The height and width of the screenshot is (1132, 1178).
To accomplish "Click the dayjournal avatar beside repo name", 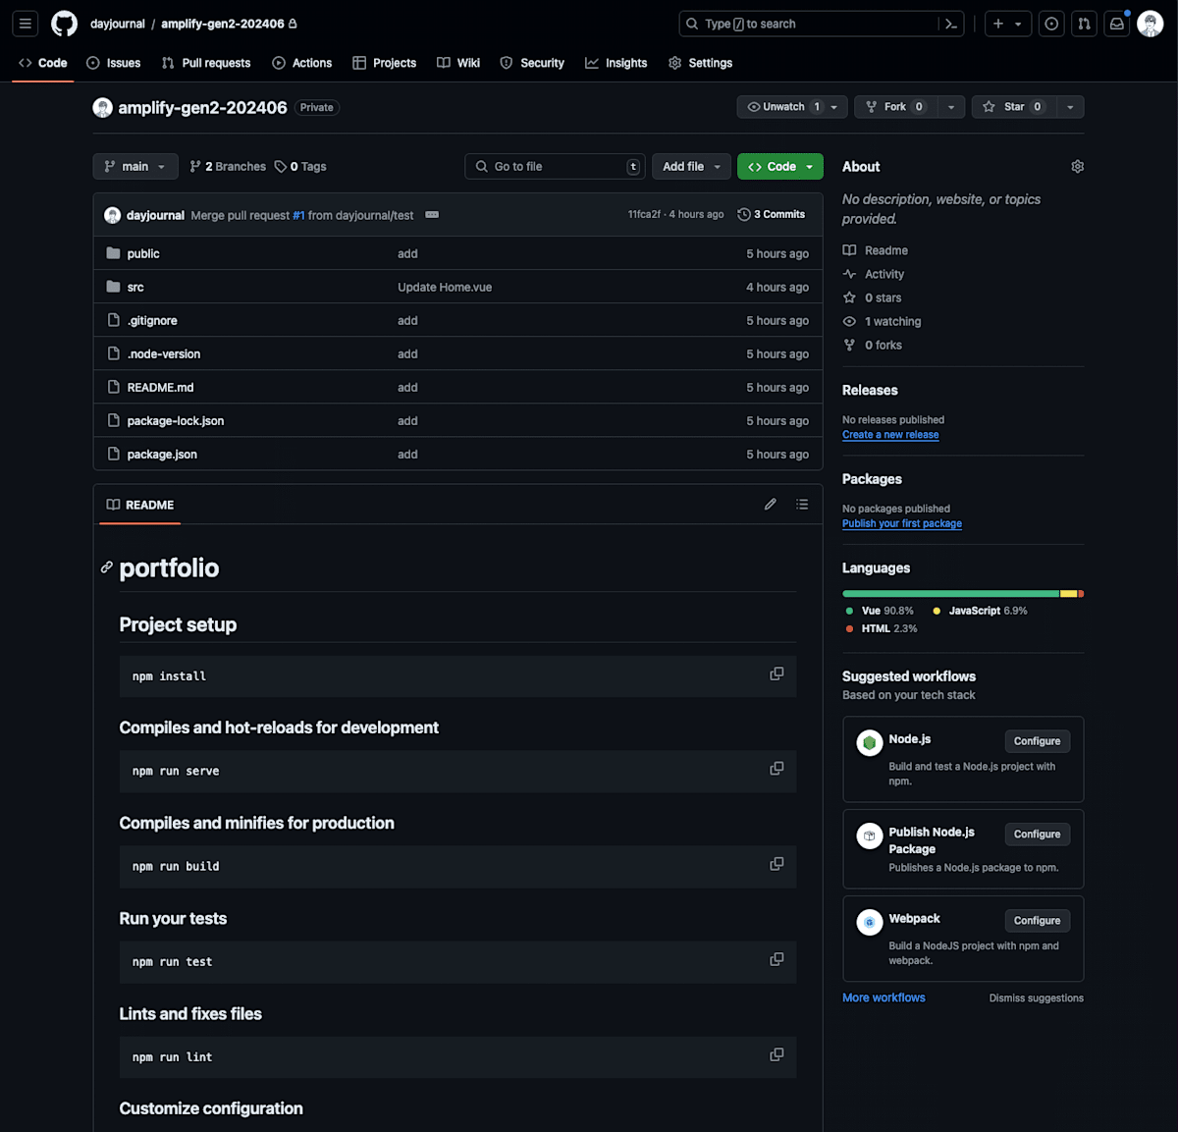I will click(x=102, y=108).
